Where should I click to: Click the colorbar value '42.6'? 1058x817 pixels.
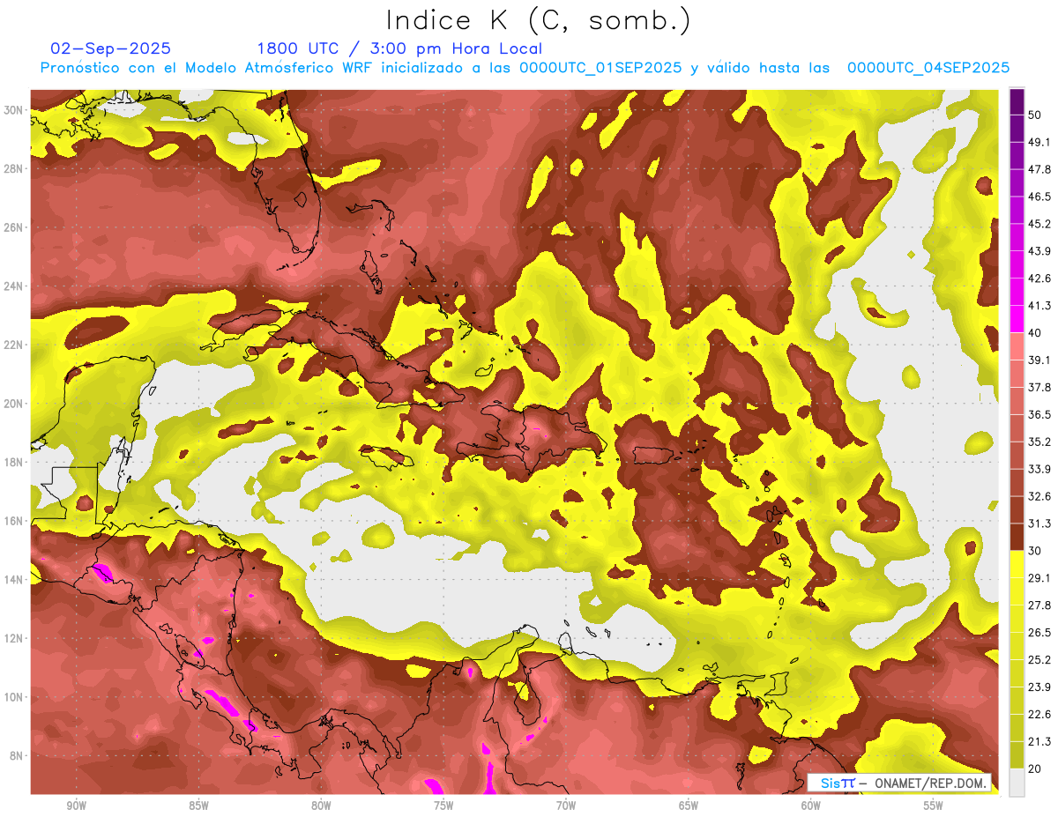[1039, 279]
